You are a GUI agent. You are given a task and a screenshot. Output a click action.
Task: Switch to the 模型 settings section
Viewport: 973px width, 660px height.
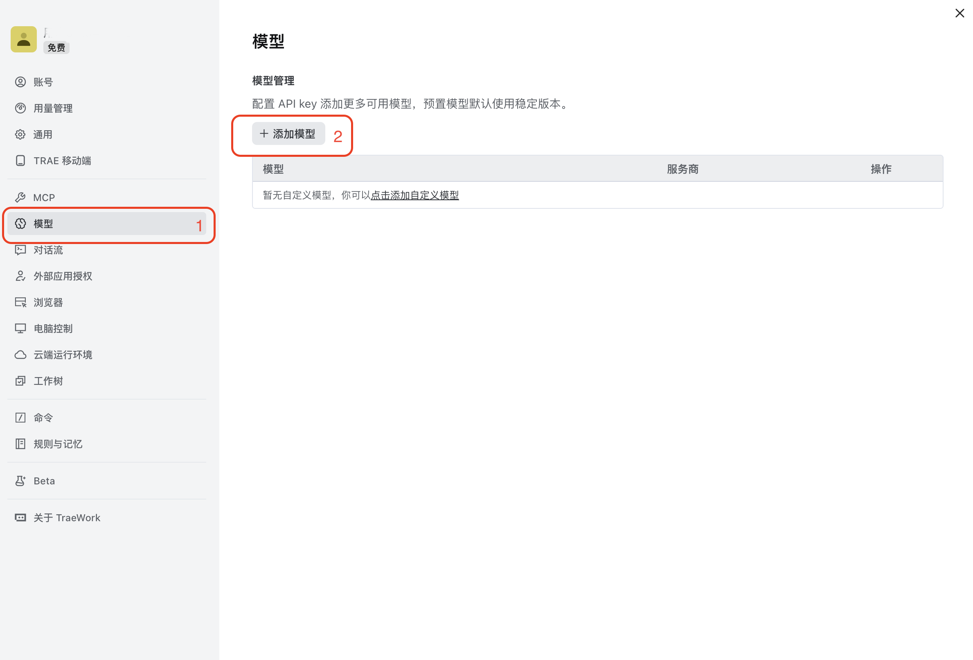tap(106, 224)
